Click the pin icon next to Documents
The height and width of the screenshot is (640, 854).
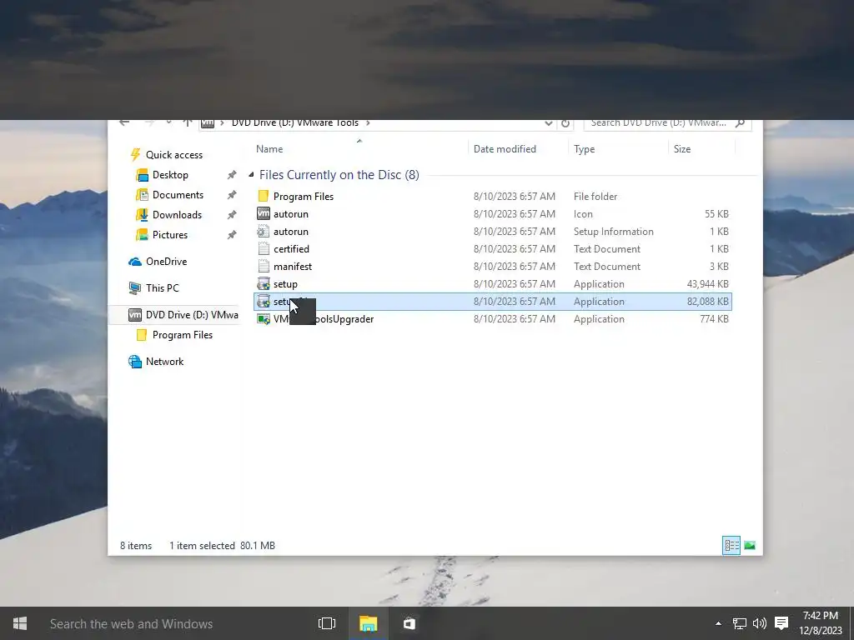point(232,195)
